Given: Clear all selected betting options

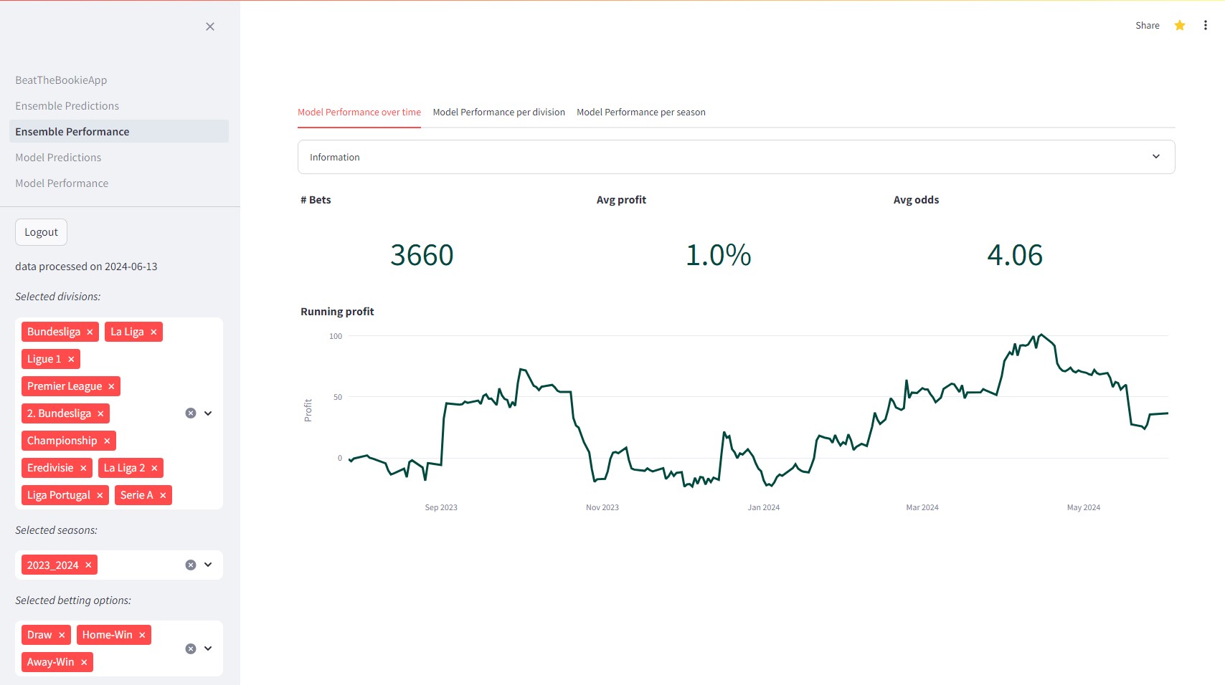Looking at the screenshot, I should [190, 648].
